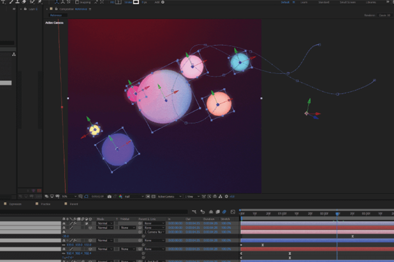
Task: Click the +0.0 exposure value
Action: [x=232, y=196]
